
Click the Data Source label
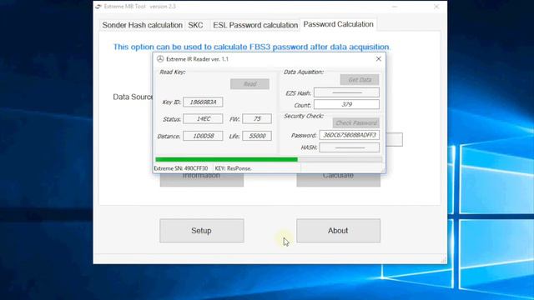(x=133, y=97)
